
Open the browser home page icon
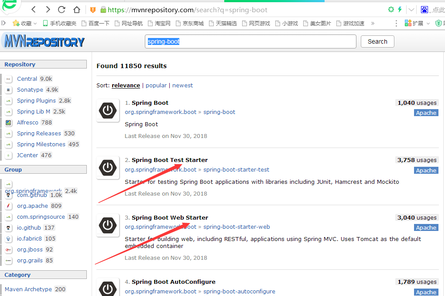(77, 10)
